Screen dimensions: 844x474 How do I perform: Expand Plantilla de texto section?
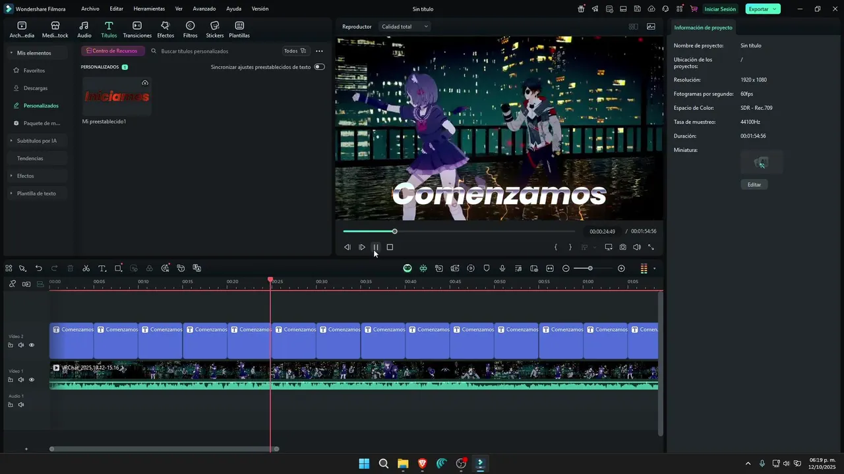11,194
